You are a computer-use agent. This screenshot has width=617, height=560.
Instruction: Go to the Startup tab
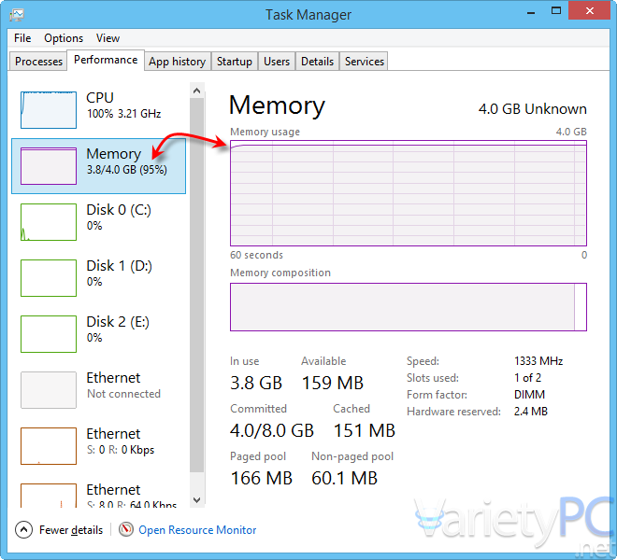pyautogui.click(x=235, y=62)
